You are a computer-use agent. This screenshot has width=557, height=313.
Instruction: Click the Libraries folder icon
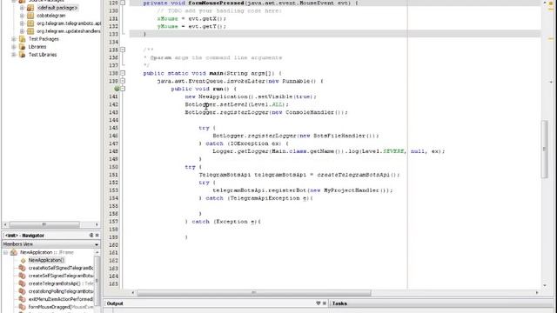[x=22, y=46]
